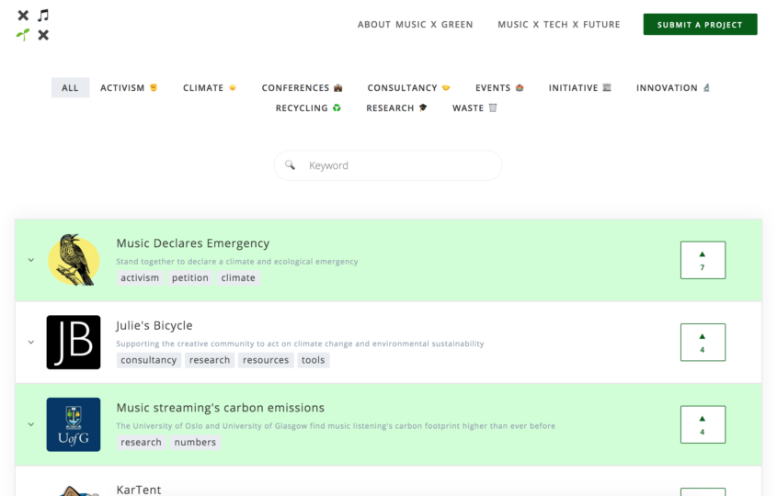The width and height of the screenshot is (777, 496).
Task: Click the tools tag
Action: 314,360
